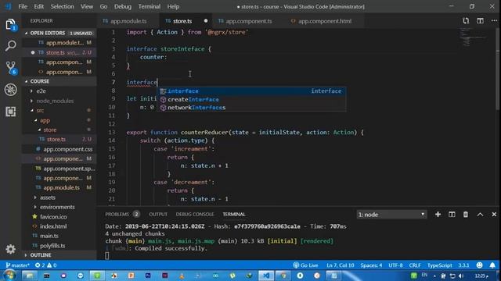Screen dimensions: 501x281
Task: Kill the terminal with trash icon
Action: tap(466, 215)
